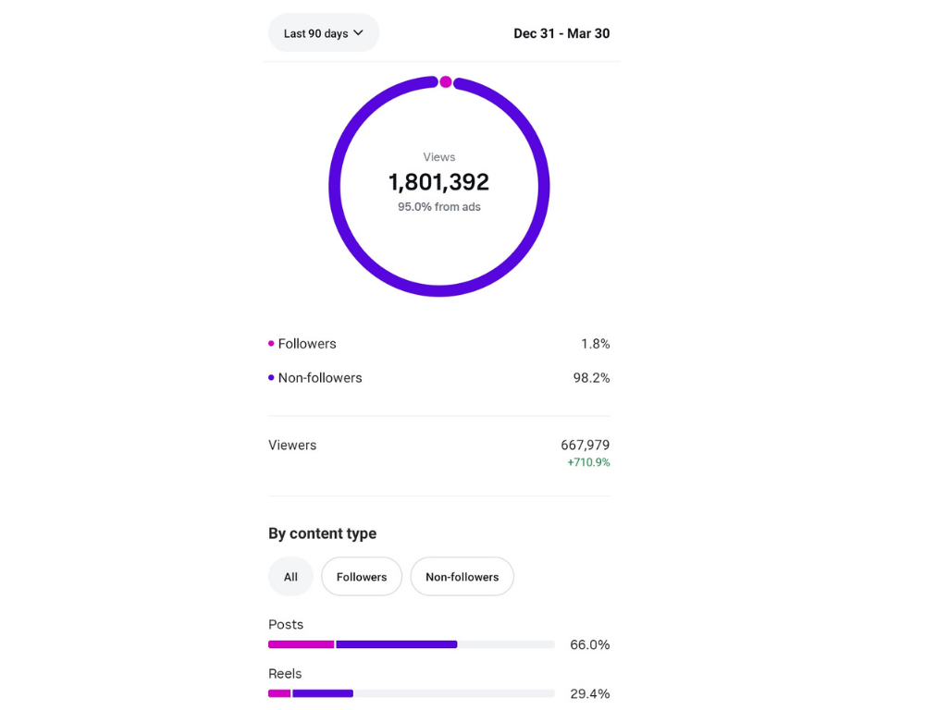Click the pink followers dot on the ring
Viewport: 925px width, 710px height.
coord(446,82)
